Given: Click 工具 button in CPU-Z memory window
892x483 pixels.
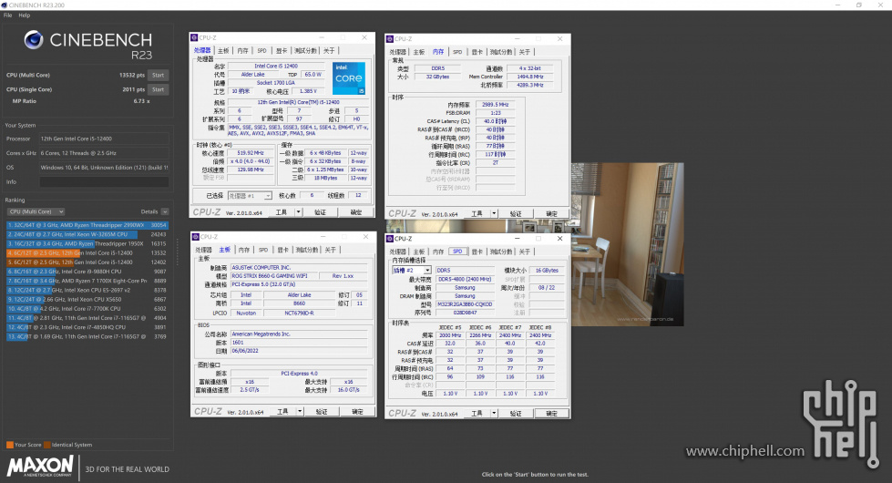Looking at the screenshot, I should [477, 213].
